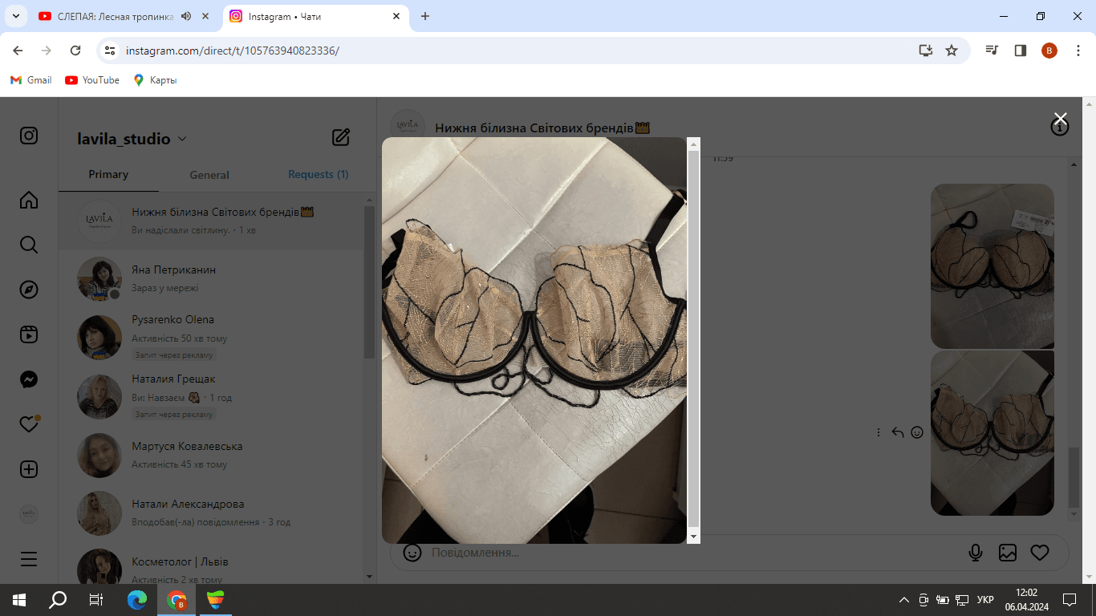Open the Chrome three-dot menu
The image size is (1096, 616).
pos(1078,51)
